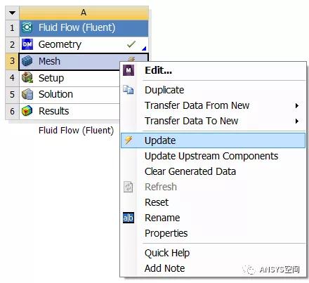The width and height of the screenshot is (309, 283).
Task: Click the Solution cell icon
Action: (27, 94)
